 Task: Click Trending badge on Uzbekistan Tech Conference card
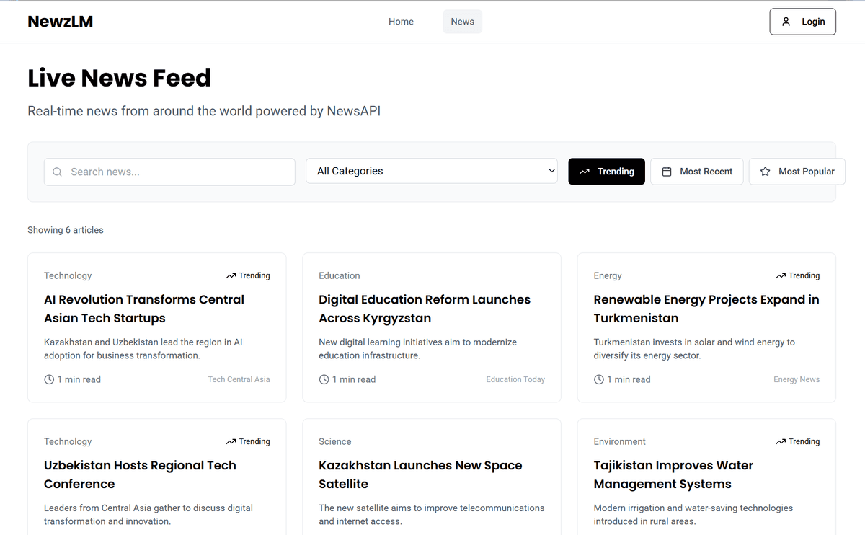point(248,441)
